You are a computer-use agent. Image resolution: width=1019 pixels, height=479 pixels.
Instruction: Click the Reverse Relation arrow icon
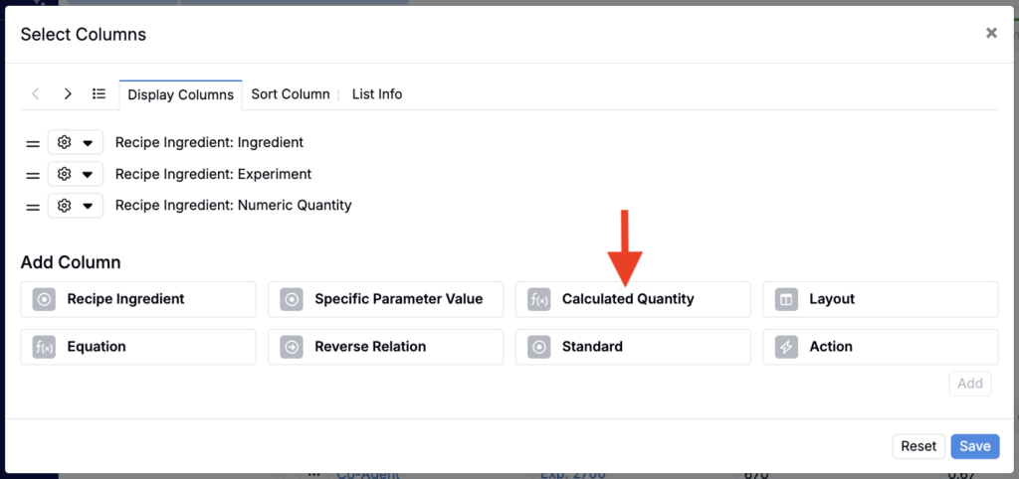(292, 347)
